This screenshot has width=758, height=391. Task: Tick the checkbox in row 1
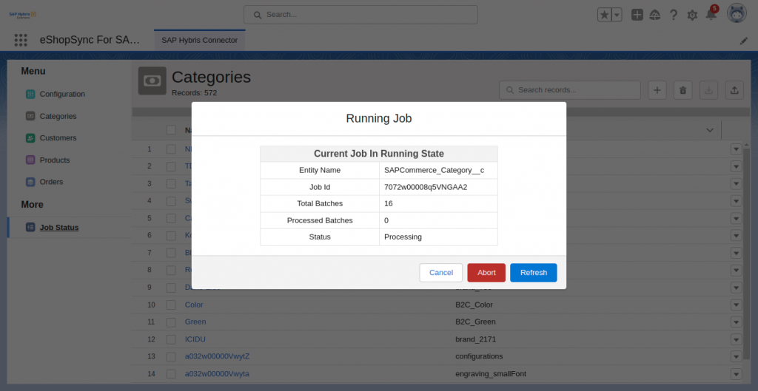tap(171, 149)
